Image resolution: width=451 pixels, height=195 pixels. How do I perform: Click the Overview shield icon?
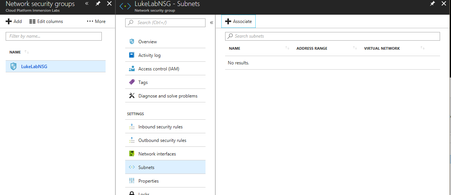point(132,41)
